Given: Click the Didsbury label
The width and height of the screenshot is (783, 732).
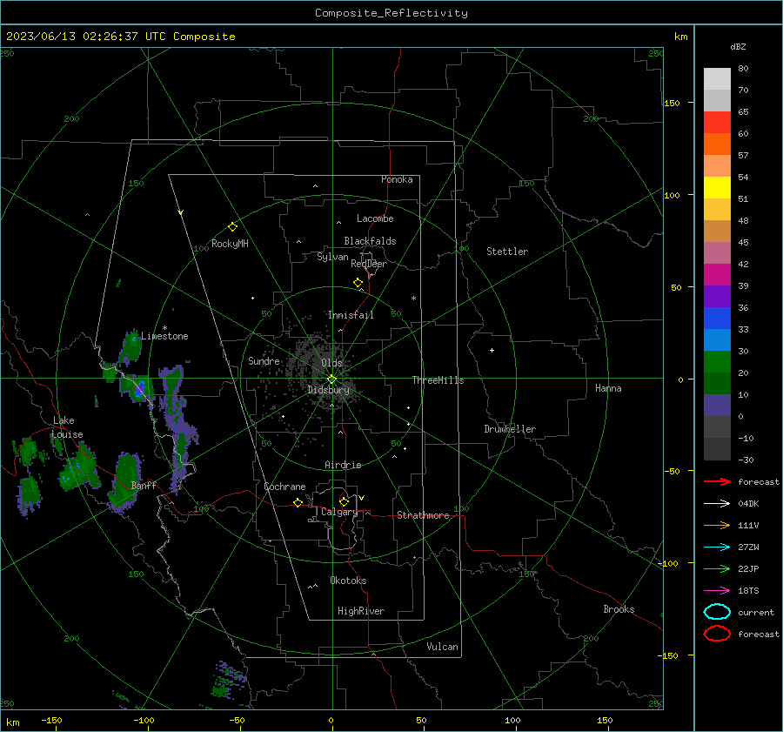Looking at the screenshot, I should pyautogui.click(x=328, y=390).
